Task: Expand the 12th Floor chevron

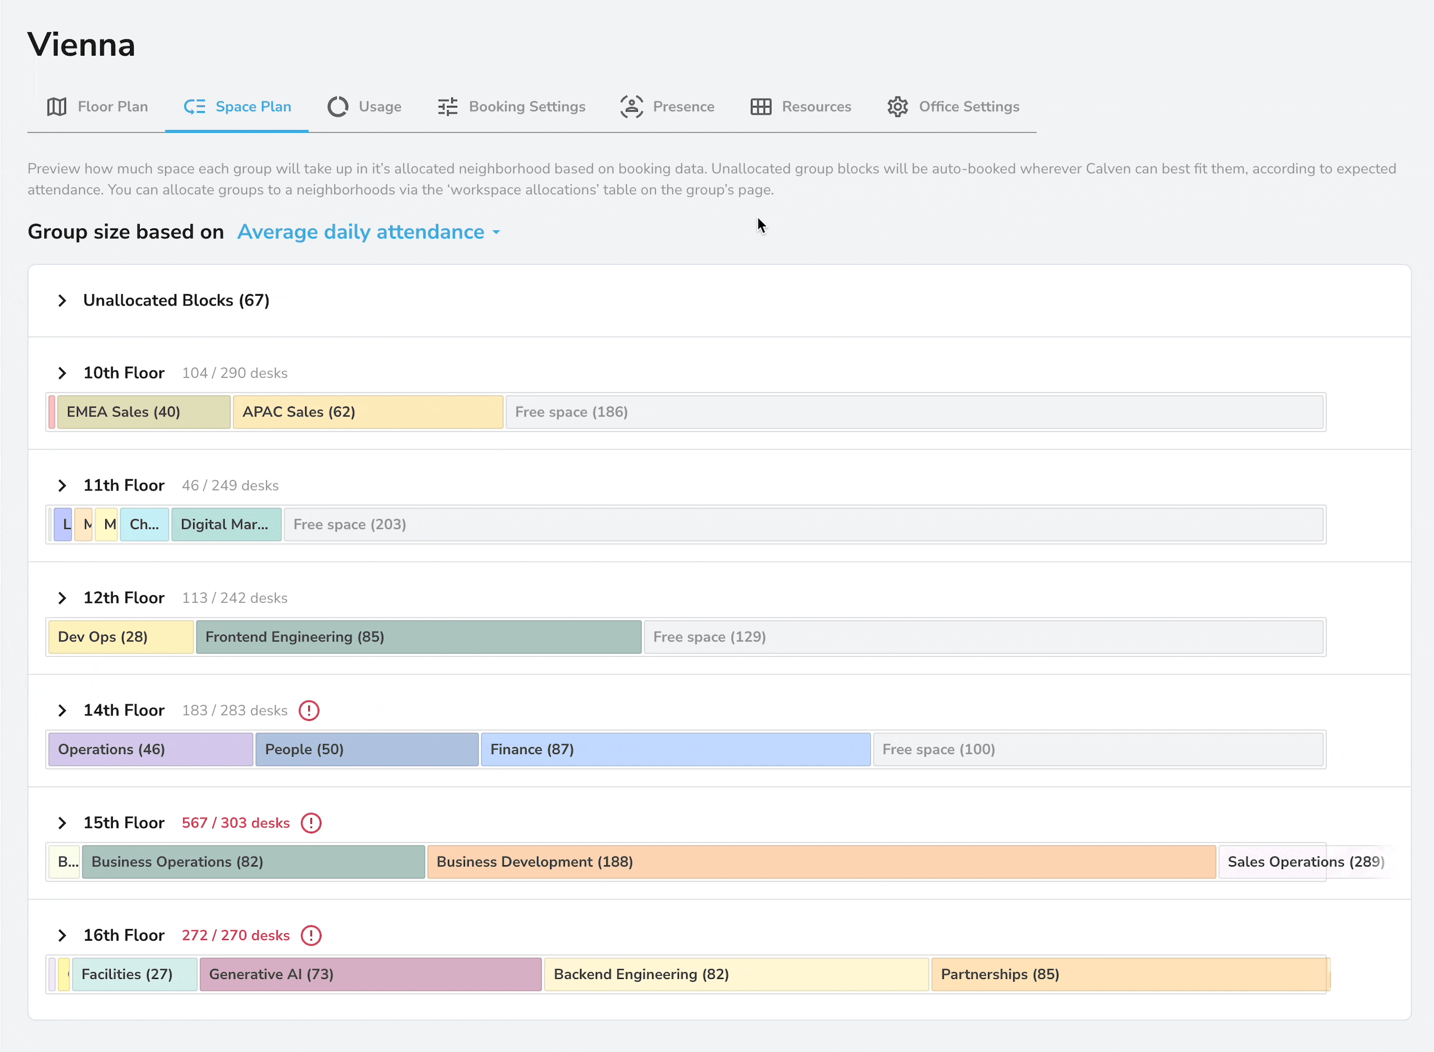Action: (x=62, y=598)
